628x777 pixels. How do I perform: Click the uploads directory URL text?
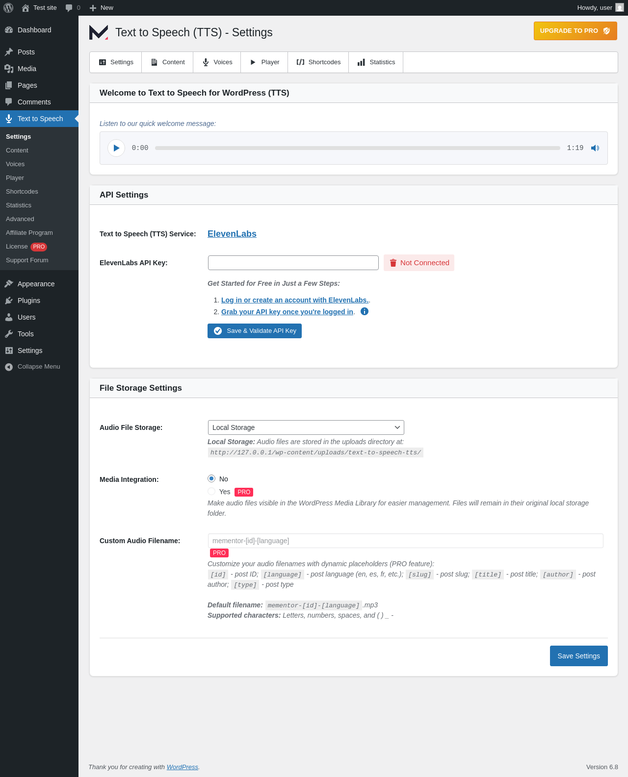click(315, 452)
